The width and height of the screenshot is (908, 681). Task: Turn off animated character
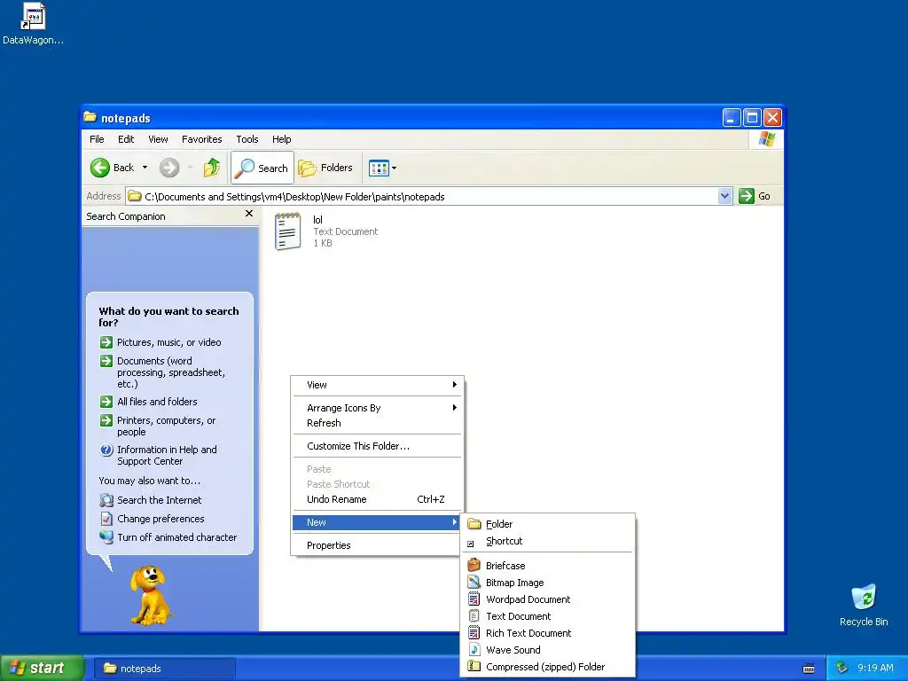[x=168, y=536]
